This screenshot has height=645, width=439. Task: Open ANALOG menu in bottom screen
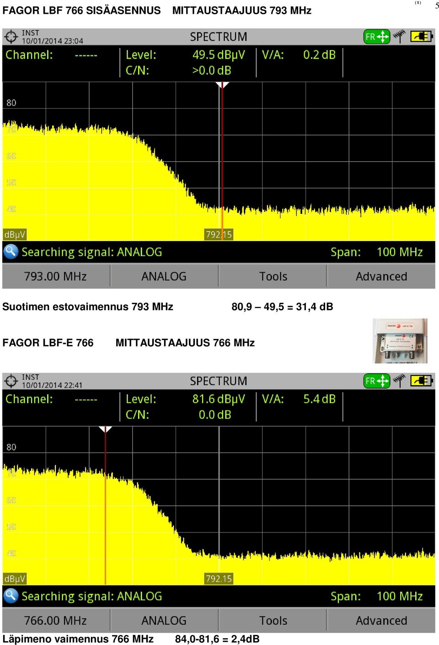(164, 621)
